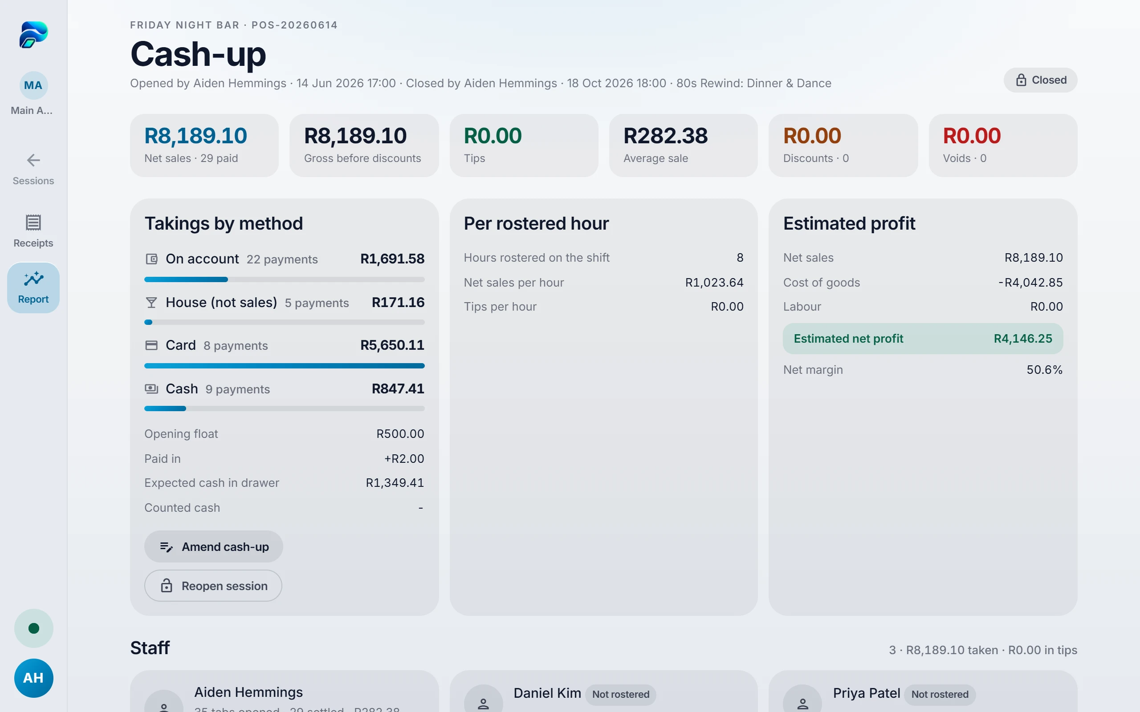The width and height of the screenshot is (1140, 712).
Task: Click the Voids R0.00 card
Action: [x=1003, y=146]
